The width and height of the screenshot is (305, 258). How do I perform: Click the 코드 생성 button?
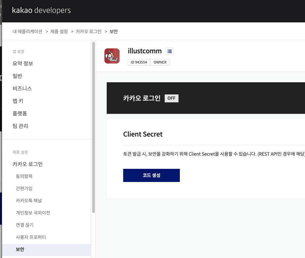151,175
